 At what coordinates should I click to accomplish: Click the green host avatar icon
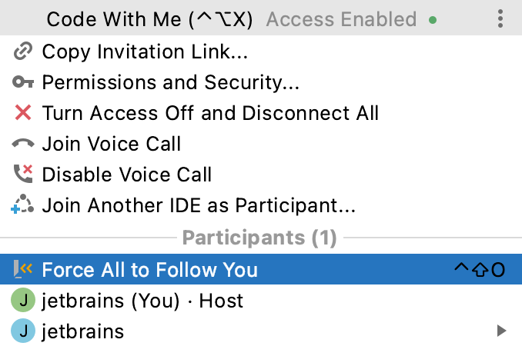(x=23, y=301)
